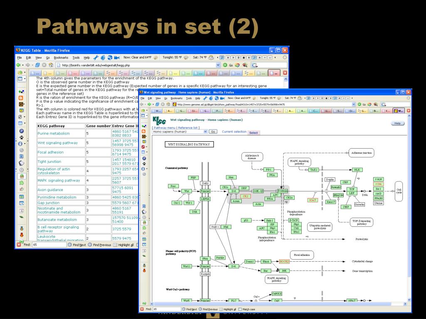The image size is (426, 319).
Task: Open Tools menu in KEGG Table window
Action: pos(76,57)
